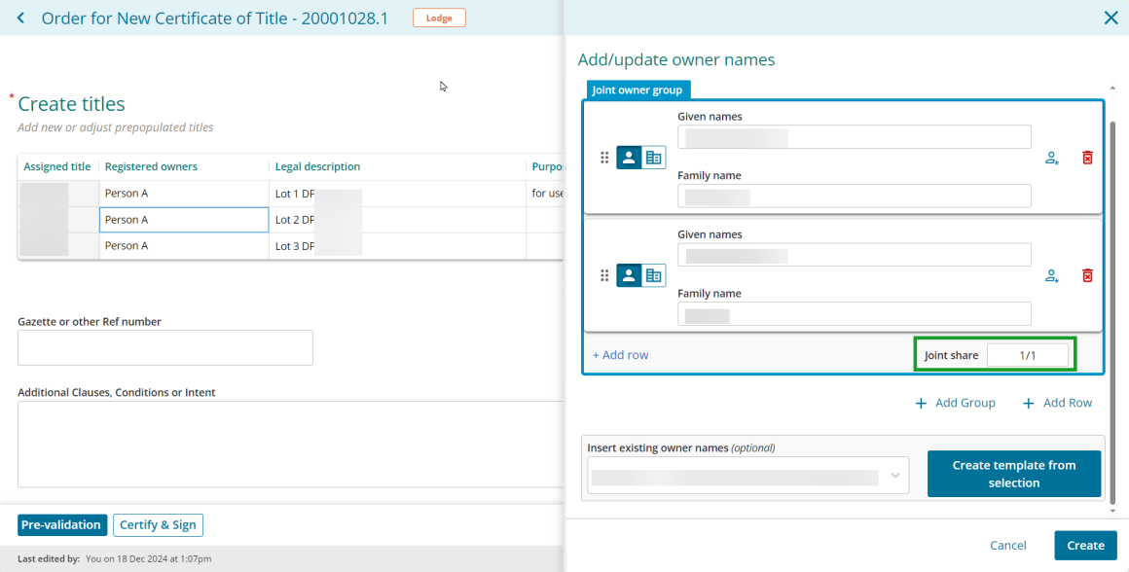The height and width of the screenshot is (572, 1129).
Task: Click Create template from selection
Action: coord(1014,474)
